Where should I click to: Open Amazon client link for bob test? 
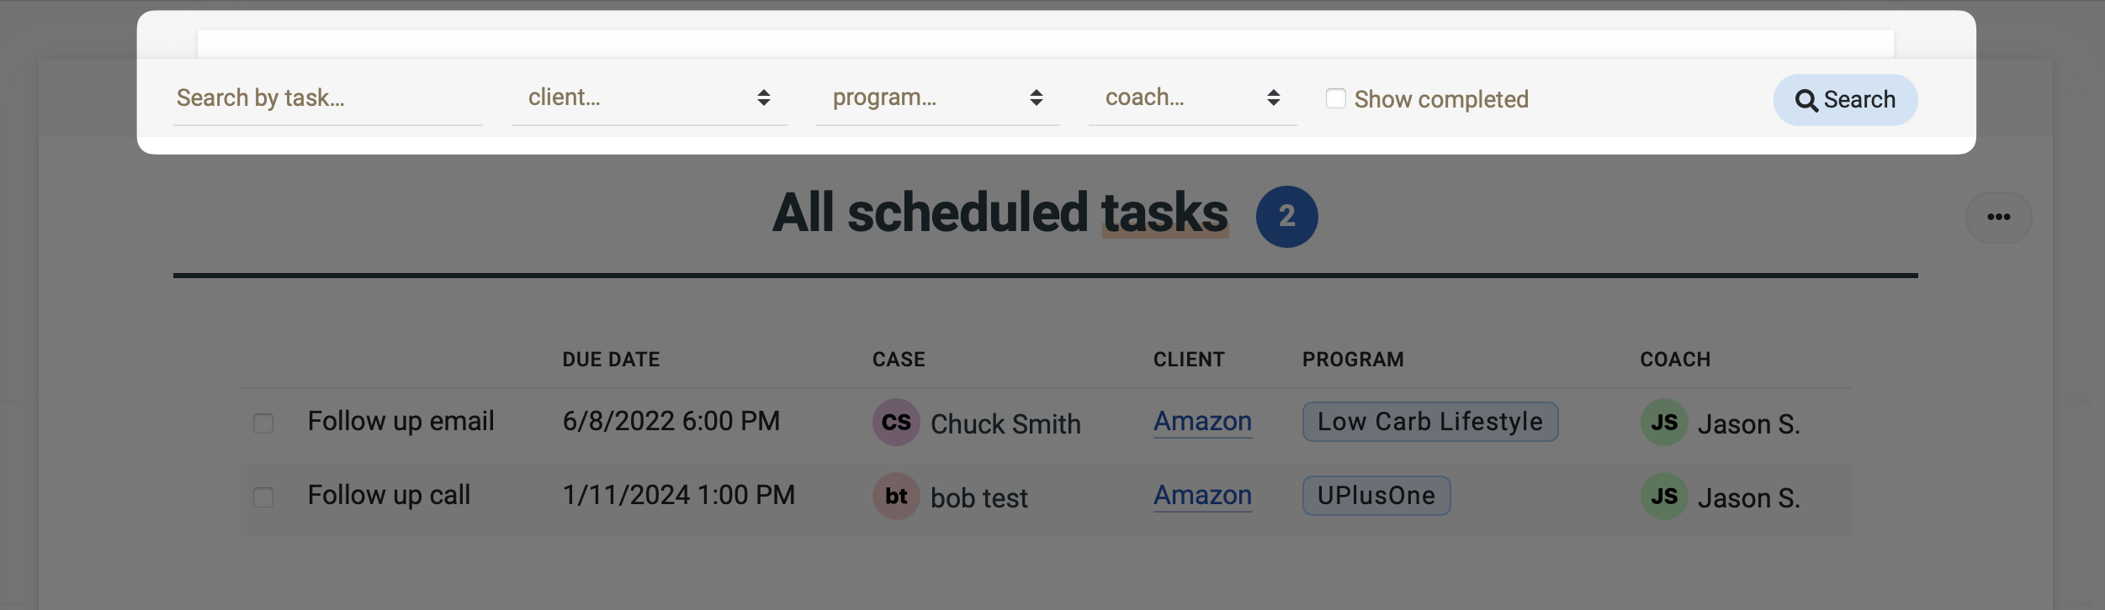click(1202, 495)
